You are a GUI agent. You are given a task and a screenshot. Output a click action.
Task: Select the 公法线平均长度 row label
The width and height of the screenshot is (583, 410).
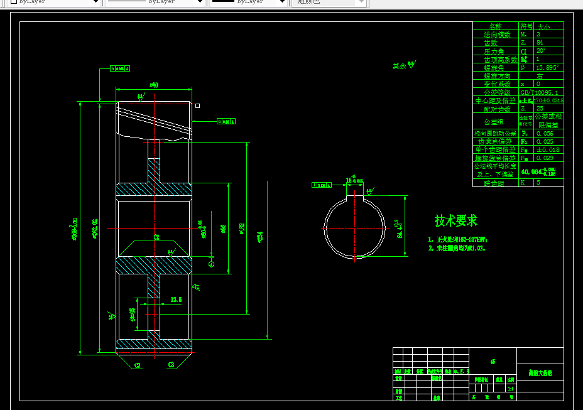point(495,166)
